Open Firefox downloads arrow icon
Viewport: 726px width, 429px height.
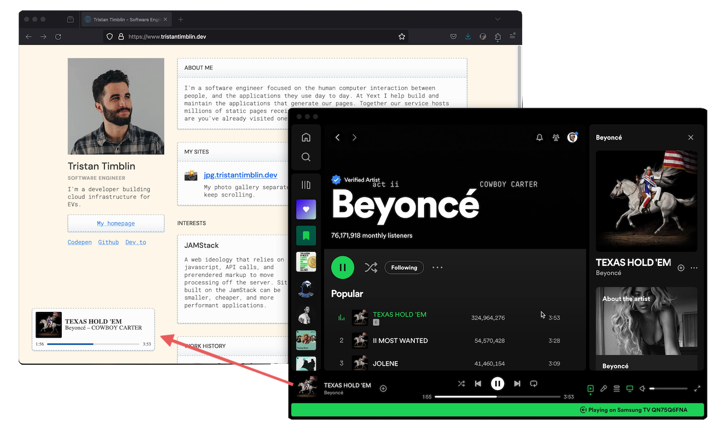(468, 37)
